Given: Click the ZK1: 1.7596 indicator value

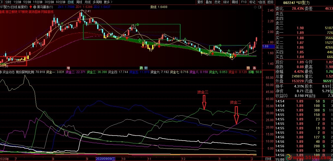Looking at the screenshot, I should (x=66, y=7).
